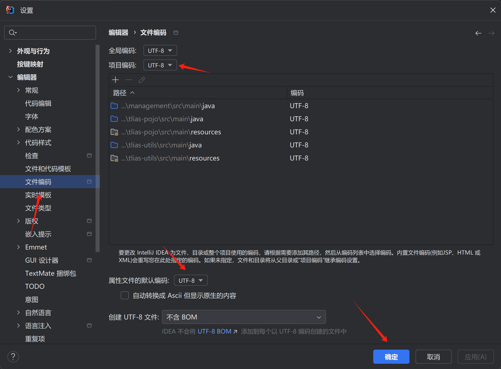This screenshot has width=501, height=369.
Task: Open the UTF-8 BOM link
Action: [x=214, y=331]
